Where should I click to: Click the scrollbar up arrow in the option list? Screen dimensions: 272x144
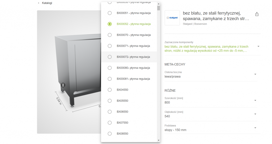click(x=159, y=4)
